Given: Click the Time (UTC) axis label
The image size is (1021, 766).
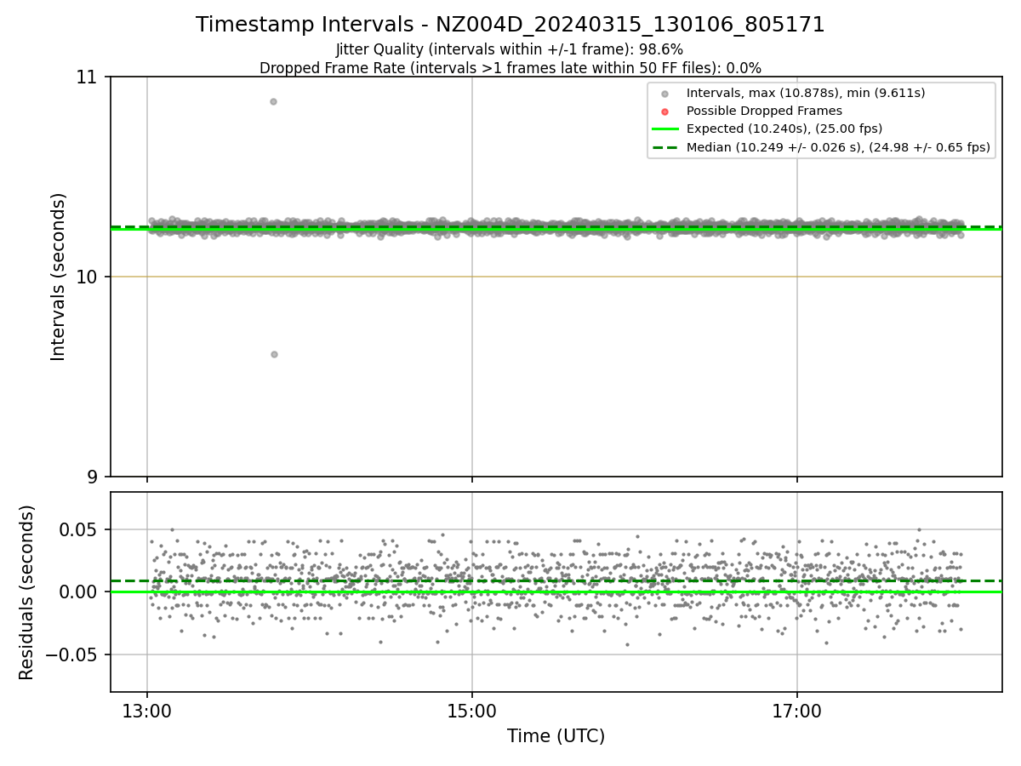Looking at the screenshot, I should [556, 736].
